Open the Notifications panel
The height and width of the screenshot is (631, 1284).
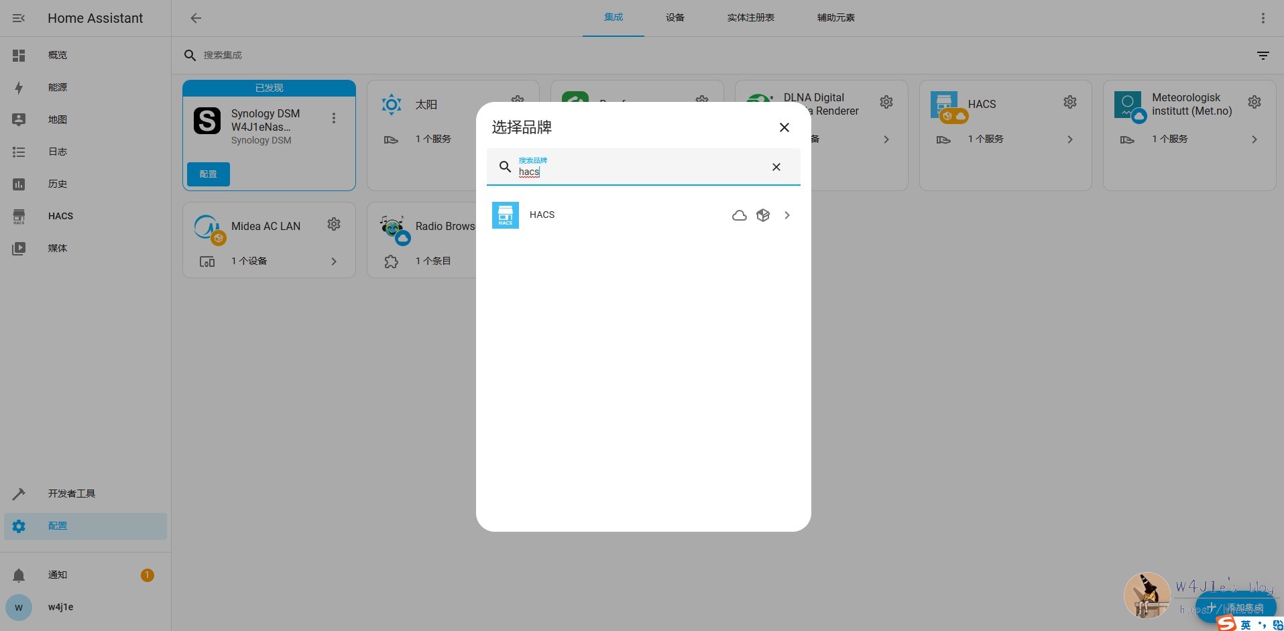click(58, 575)
